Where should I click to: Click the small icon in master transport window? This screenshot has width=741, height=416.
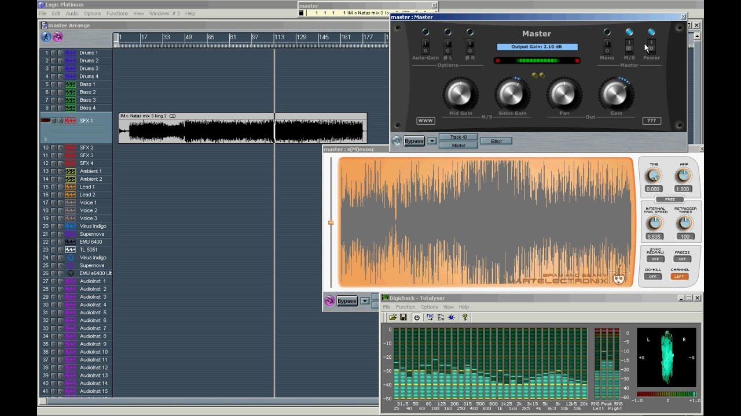click(301, 13)
